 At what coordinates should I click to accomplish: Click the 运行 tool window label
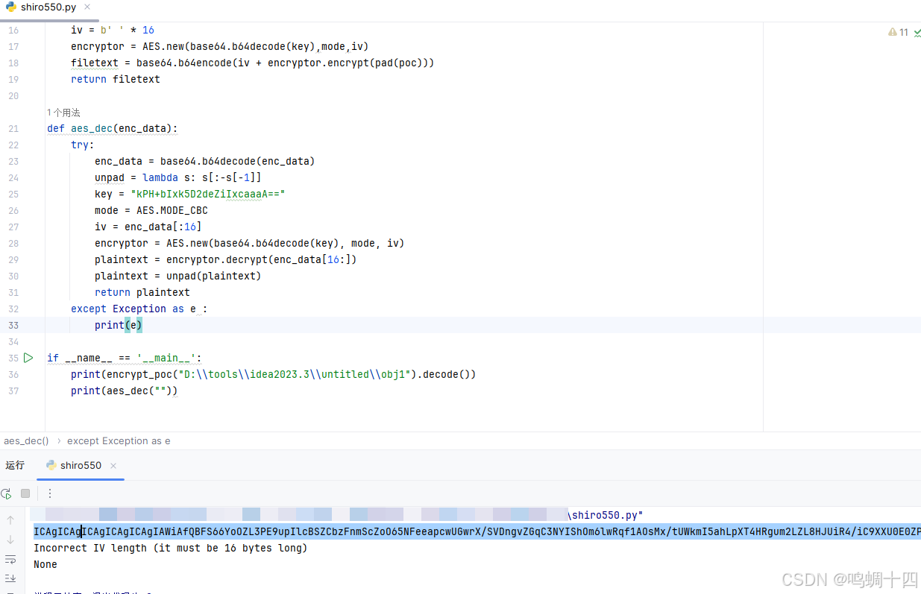(x=15, y=465)
